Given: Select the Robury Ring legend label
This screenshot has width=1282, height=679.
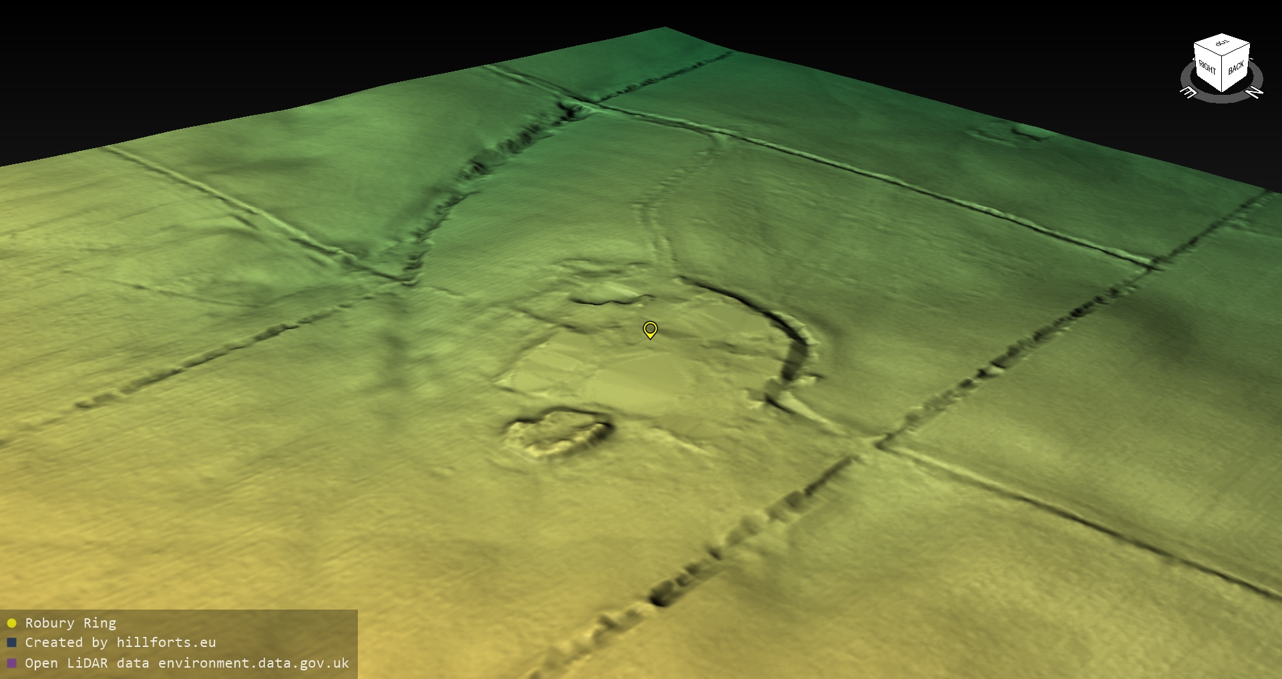Looking at the screenshot, I should coord(71,624).
